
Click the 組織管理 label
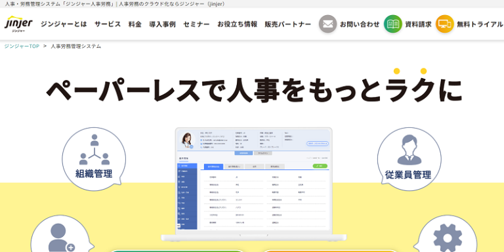[x=94, y=174]
